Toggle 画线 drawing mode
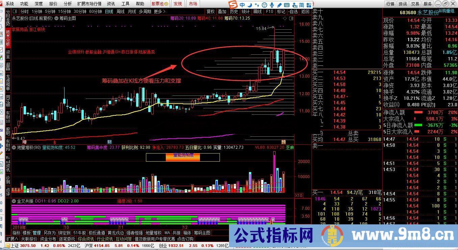 [258, 11]
